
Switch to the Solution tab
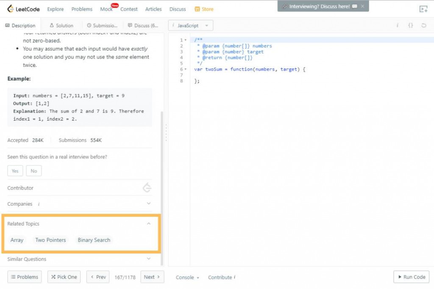click(x=61, y=25)
